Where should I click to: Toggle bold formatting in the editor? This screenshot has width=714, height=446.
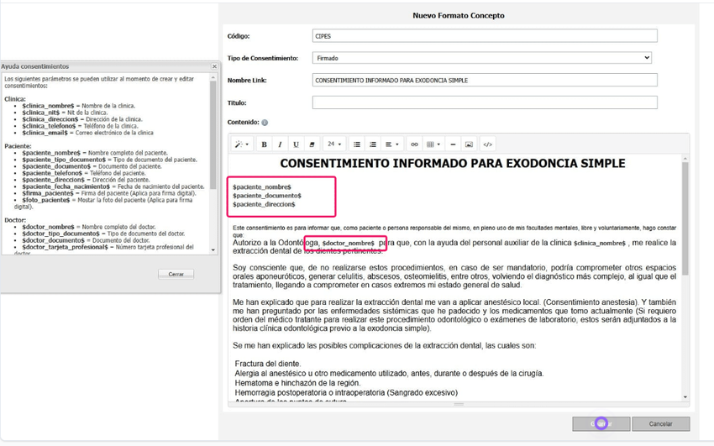(264, 144)
